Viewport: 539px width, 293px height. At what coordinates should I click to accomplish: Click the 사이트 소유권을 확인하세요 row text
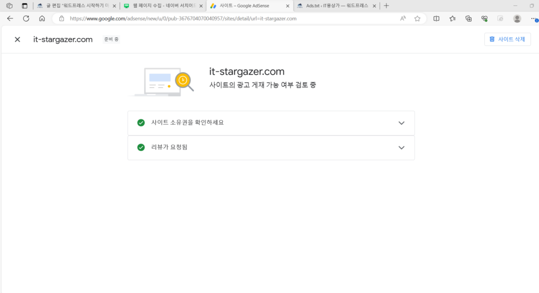(x=187, y=123)
